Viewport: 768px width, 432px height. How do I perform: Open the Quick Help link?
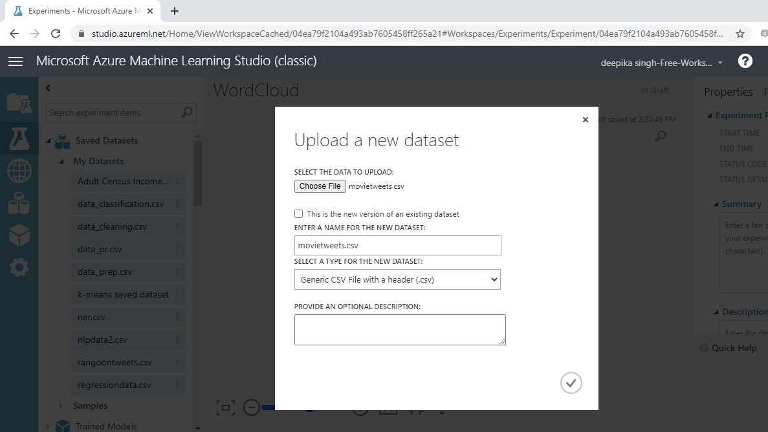[734, 348]
